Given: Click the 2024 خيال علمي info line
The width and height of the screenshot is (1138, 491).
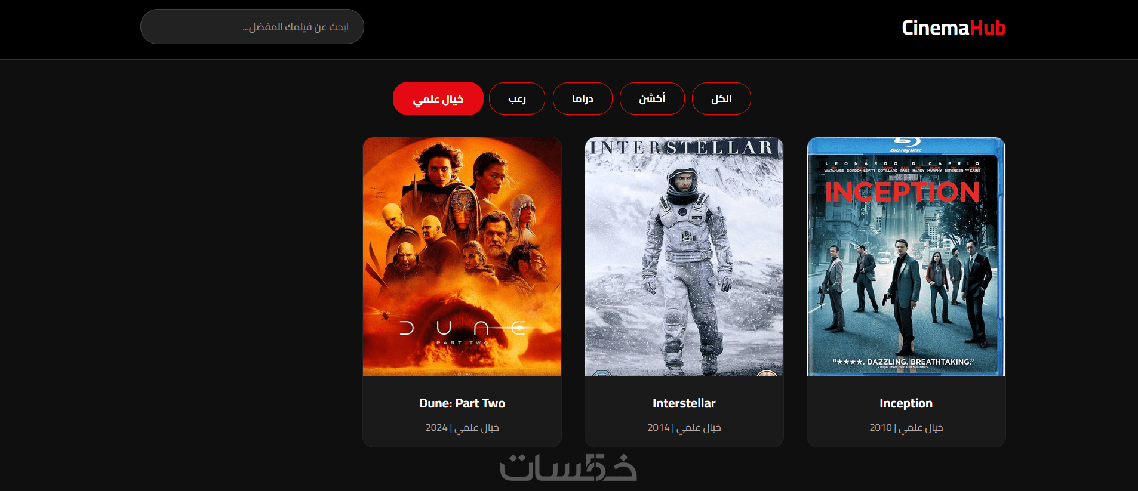Looking at the screenshot, I should point(462,428).
